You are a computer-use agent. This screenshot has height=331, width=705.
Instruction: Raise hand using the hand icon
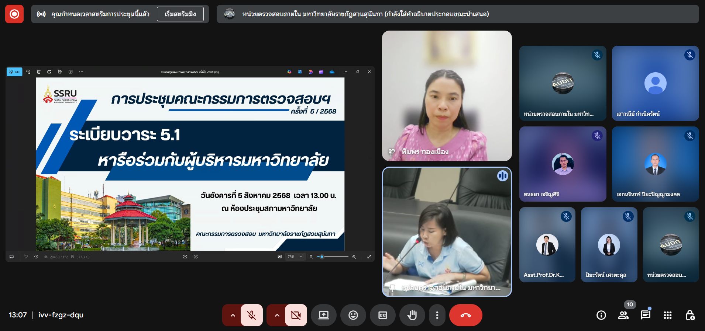(412, 315)
